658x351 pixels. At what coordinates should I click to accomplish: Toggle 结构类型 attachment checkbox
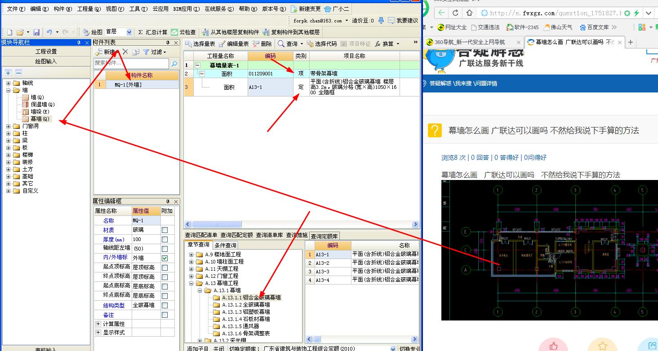coord(165,305)
